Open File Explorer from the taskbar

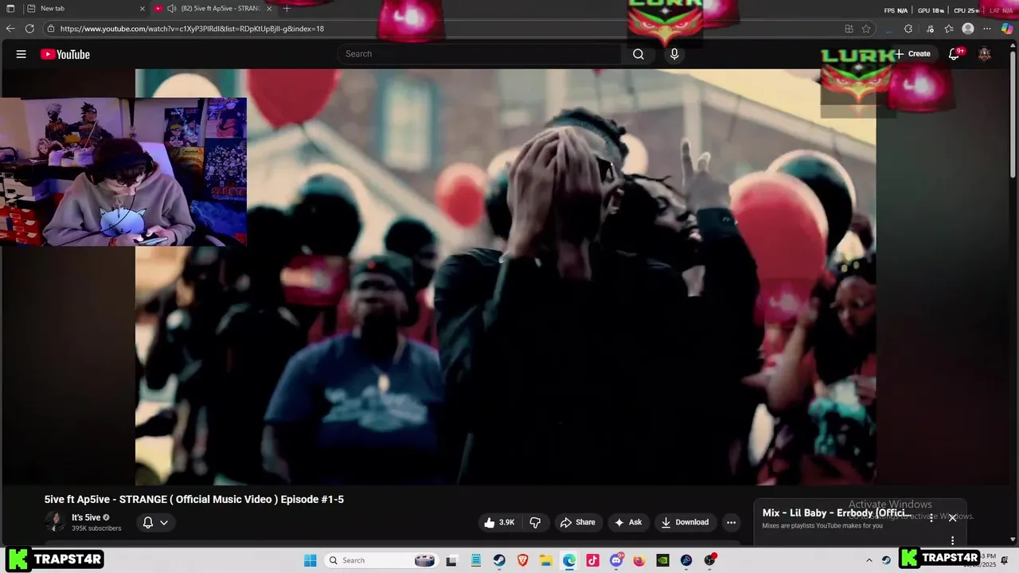pos(545,560)
